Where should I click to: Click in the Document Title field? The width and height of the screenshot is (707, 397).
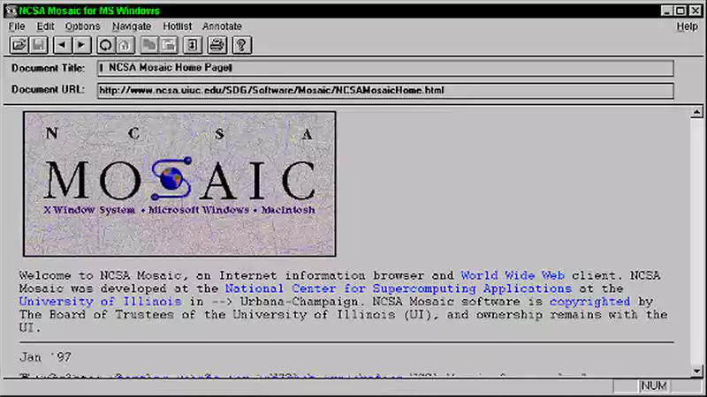tap(385, 68)
